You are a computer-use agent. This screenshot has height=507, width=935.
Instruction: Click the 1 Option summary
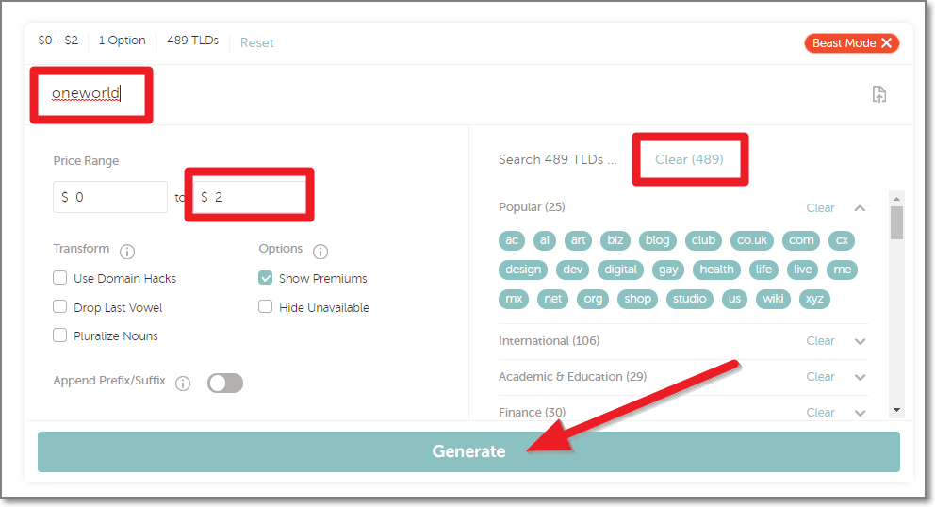123,41
